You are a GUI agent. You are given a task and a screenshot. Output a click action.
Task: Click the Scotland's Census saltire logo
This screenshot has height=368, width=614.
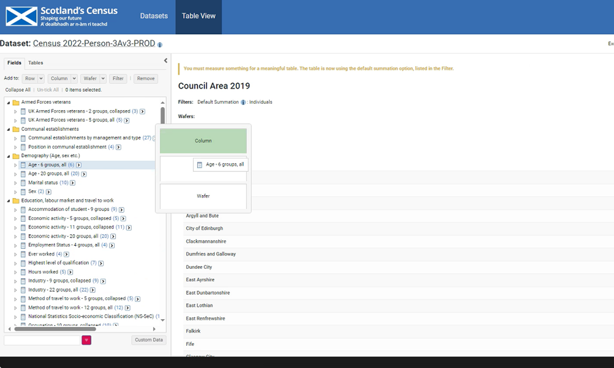tap(21, 16)
